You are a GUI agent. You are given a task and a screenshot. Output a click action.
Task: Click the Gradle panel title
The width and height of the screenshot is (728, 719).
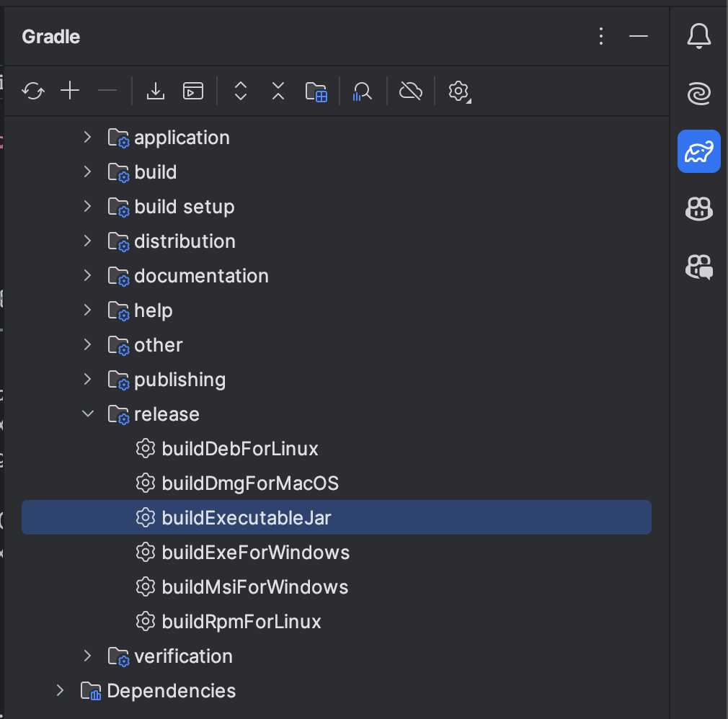pos(51,37)
